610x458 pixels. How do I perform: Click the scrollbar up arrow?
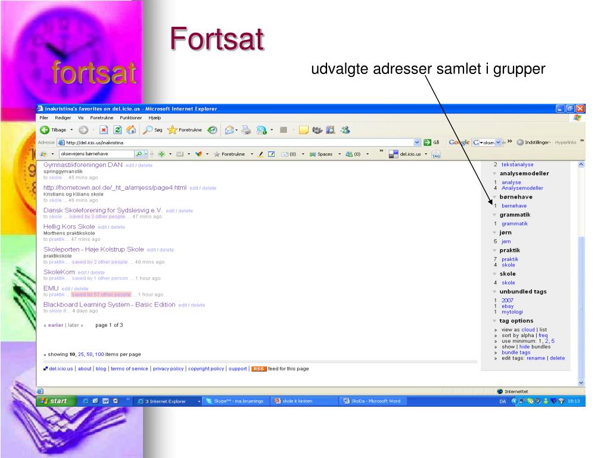click(x=581, y=165)
